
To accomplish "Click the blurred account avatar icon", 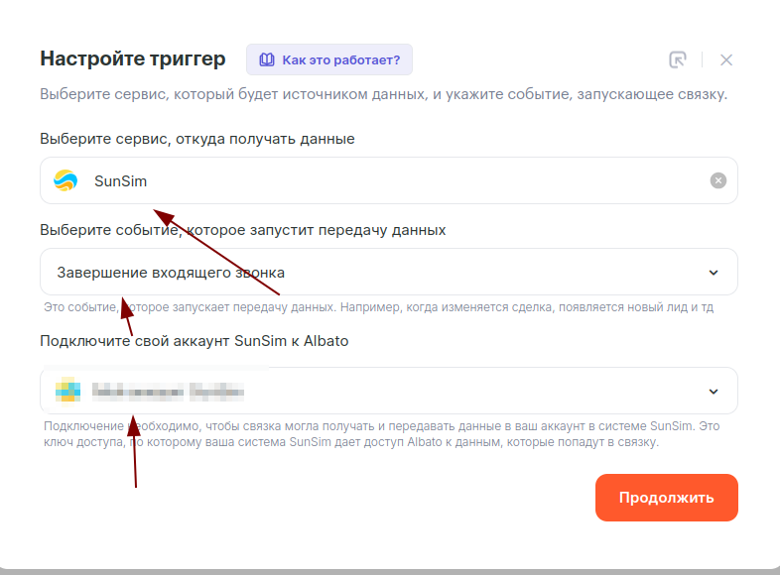I will [x=66, y=391].
